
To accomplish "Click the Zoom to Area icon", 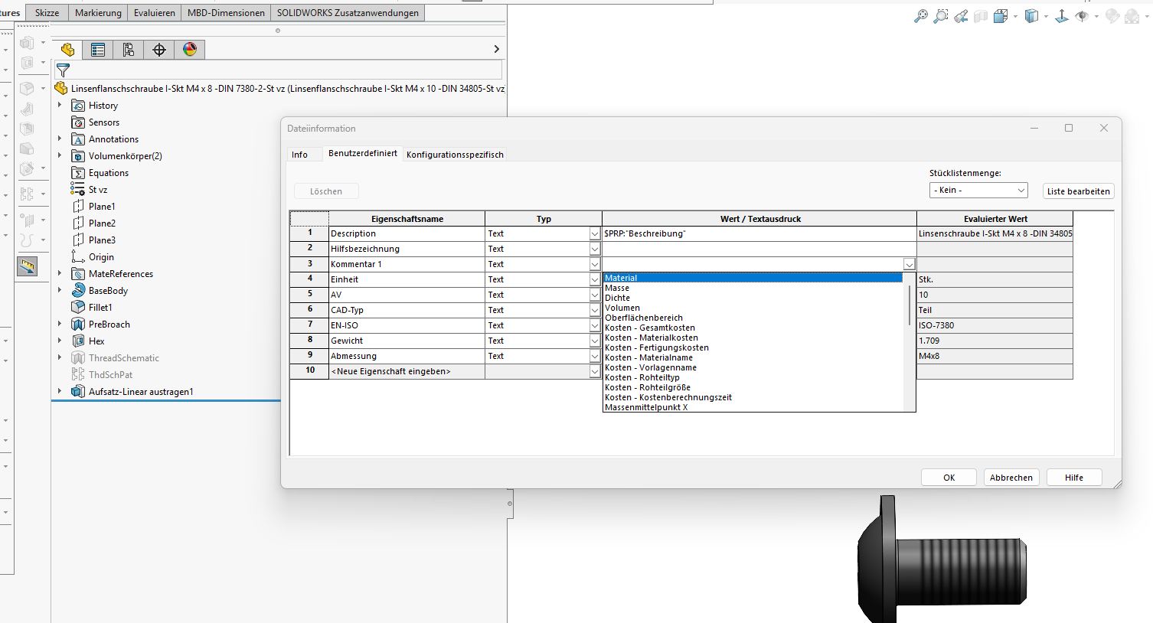I will 941,16.
